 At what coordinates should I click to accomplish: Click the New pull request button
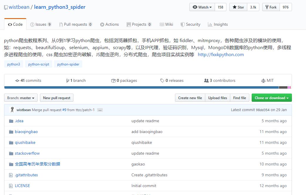(56, 98)
